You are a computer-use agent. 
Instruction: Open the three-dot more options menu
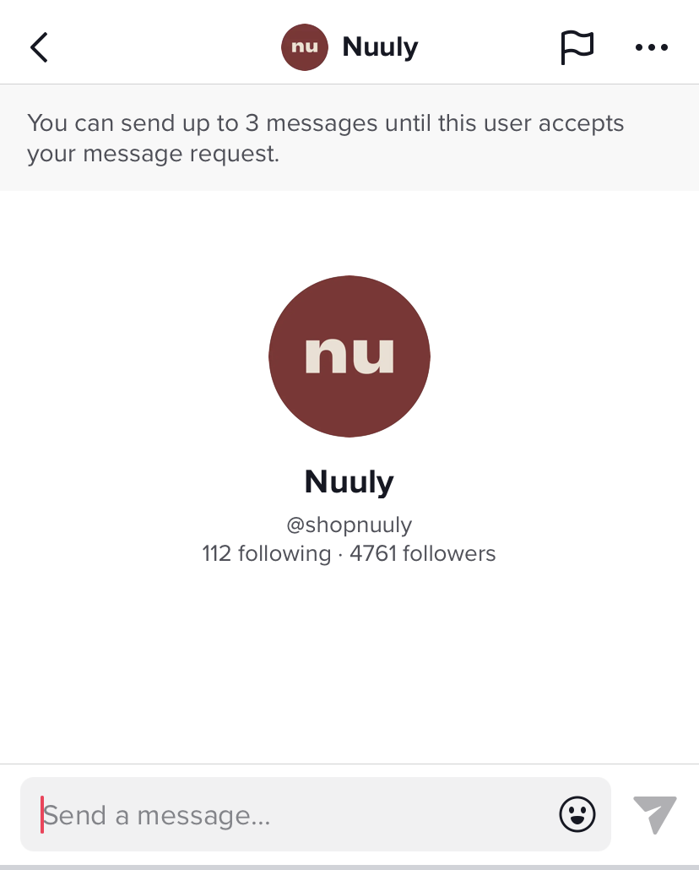coord(651,47)
